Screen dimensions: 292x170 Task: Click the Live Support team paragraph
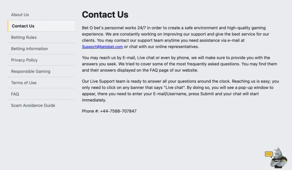[181, 91]
